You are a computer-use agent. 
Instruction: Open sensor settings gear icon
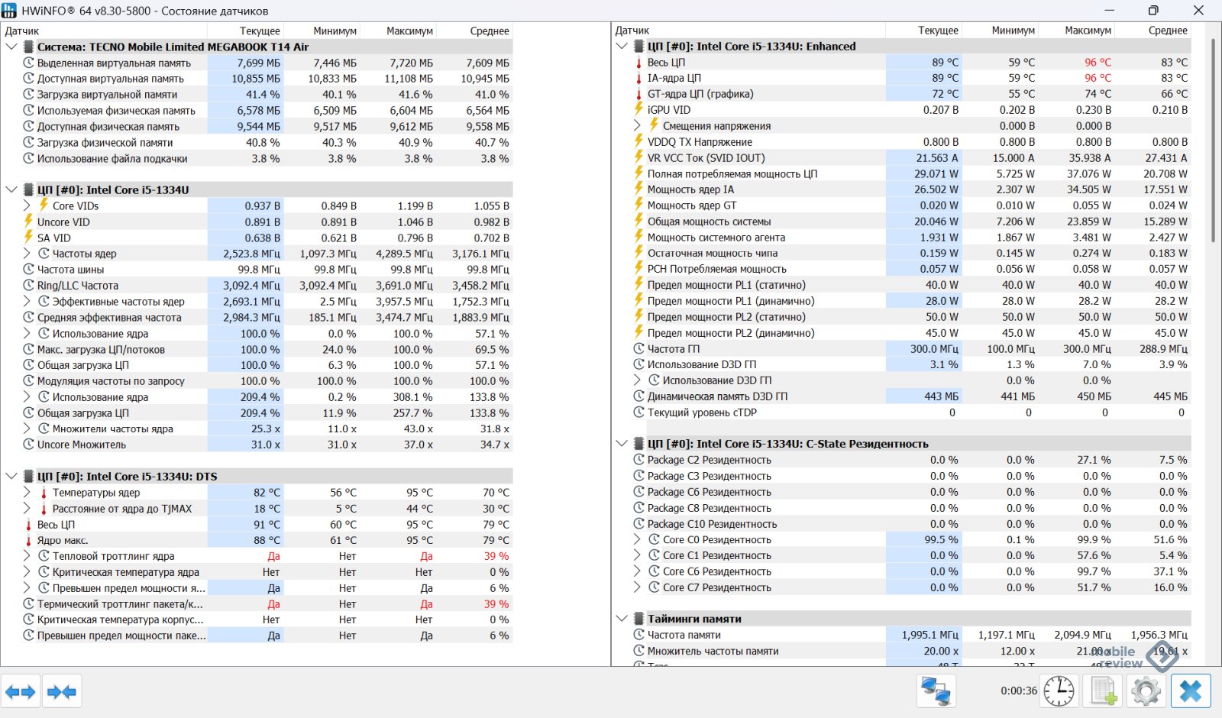coord(1146,691)
